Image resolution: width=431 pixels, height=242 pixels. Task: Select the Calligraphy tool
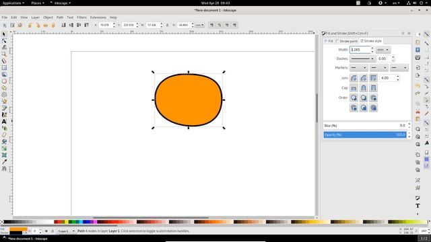point(4,115)
